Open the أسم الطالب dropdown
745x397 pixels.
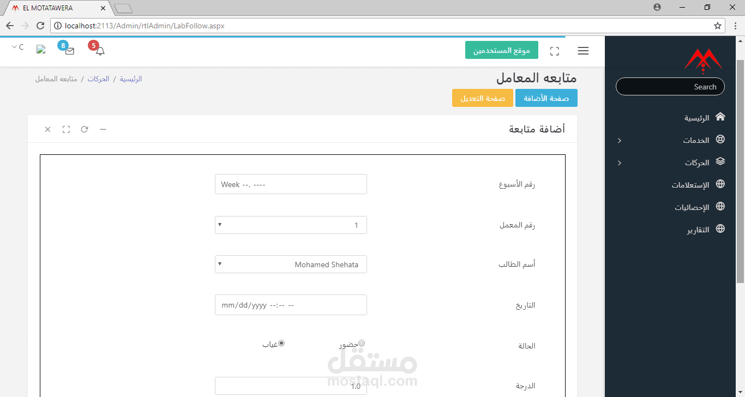tap(291, 264)
